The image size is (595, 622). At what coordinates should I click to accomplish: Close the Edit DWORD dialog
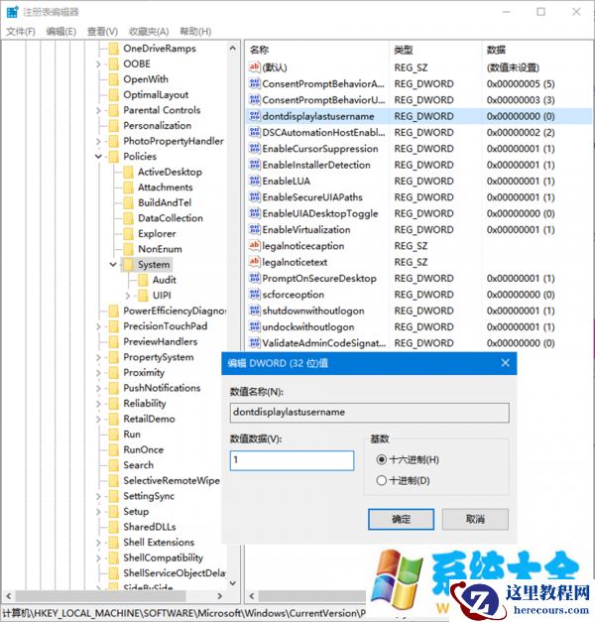(x=505, y=363)
